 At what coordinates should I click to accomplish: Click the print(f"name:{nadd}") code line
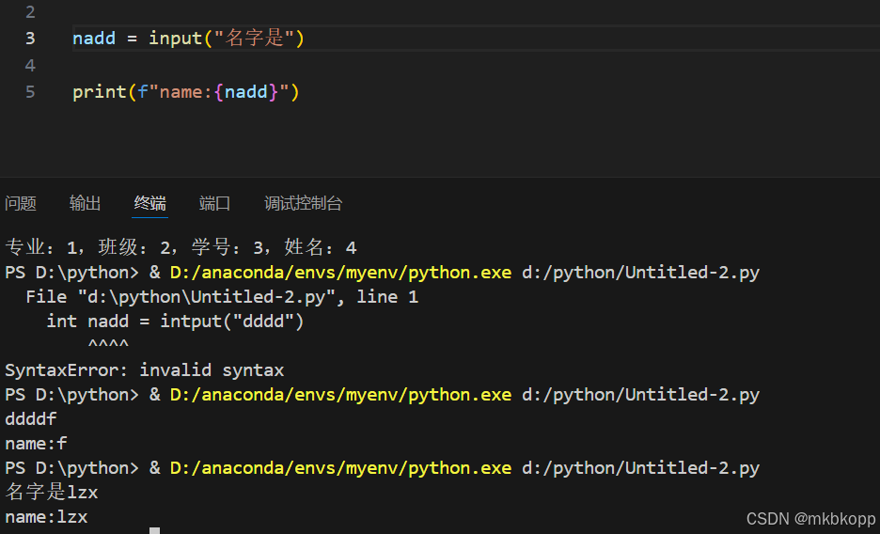pyautogui.click(x=186, y=92)
